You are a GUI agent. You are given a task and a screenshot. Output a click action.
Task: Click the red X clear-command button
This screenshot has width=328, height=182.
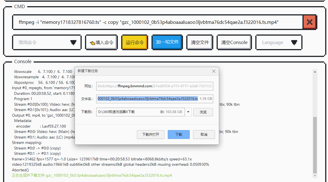pos(309,22)
